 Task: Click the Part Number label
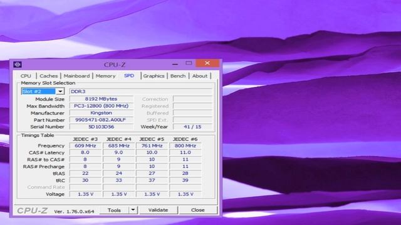point(49,120)
